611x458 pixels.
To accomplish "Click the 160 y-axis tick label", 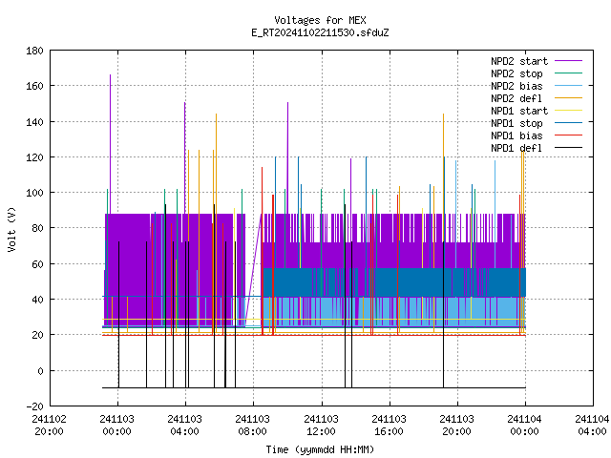I will (34, 86).
